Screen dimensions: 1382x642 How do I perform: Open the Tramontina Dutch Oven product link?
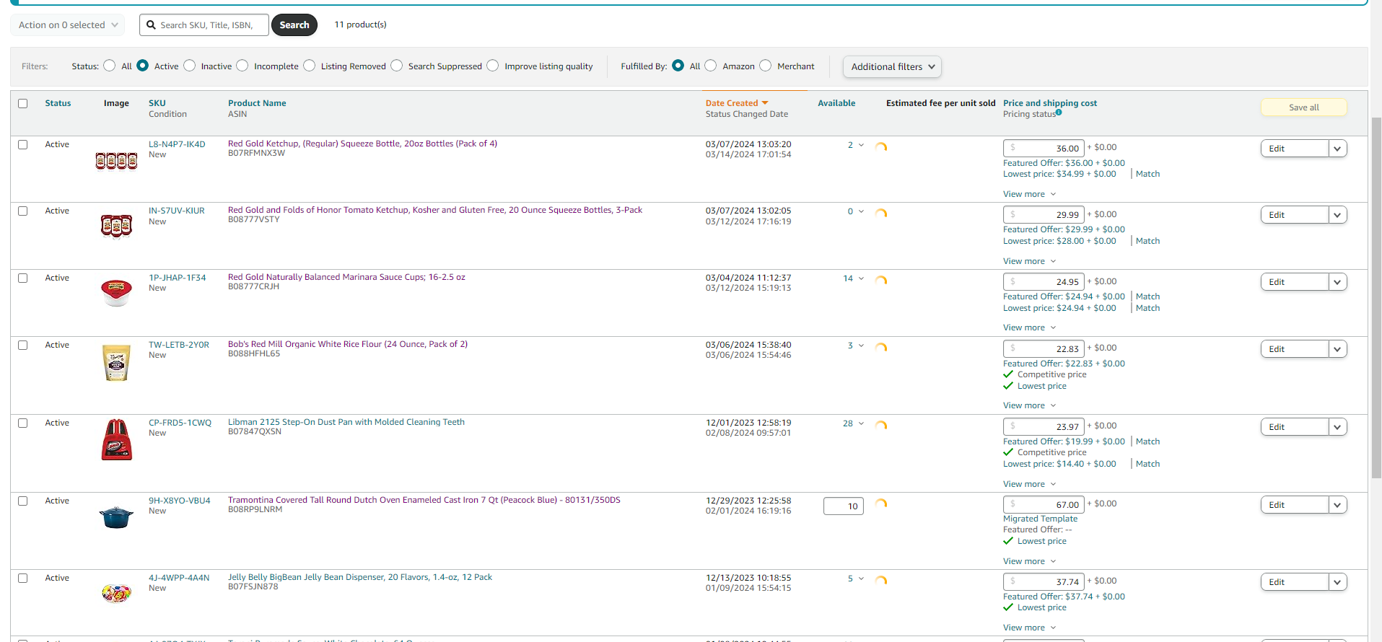click(424, 500)
